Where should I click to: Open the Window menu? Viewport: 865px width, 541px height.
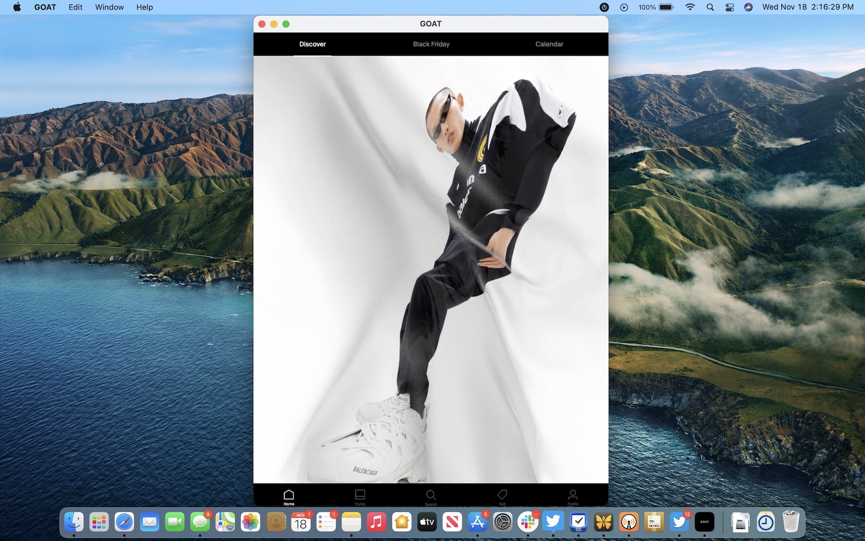pos(110,7)
